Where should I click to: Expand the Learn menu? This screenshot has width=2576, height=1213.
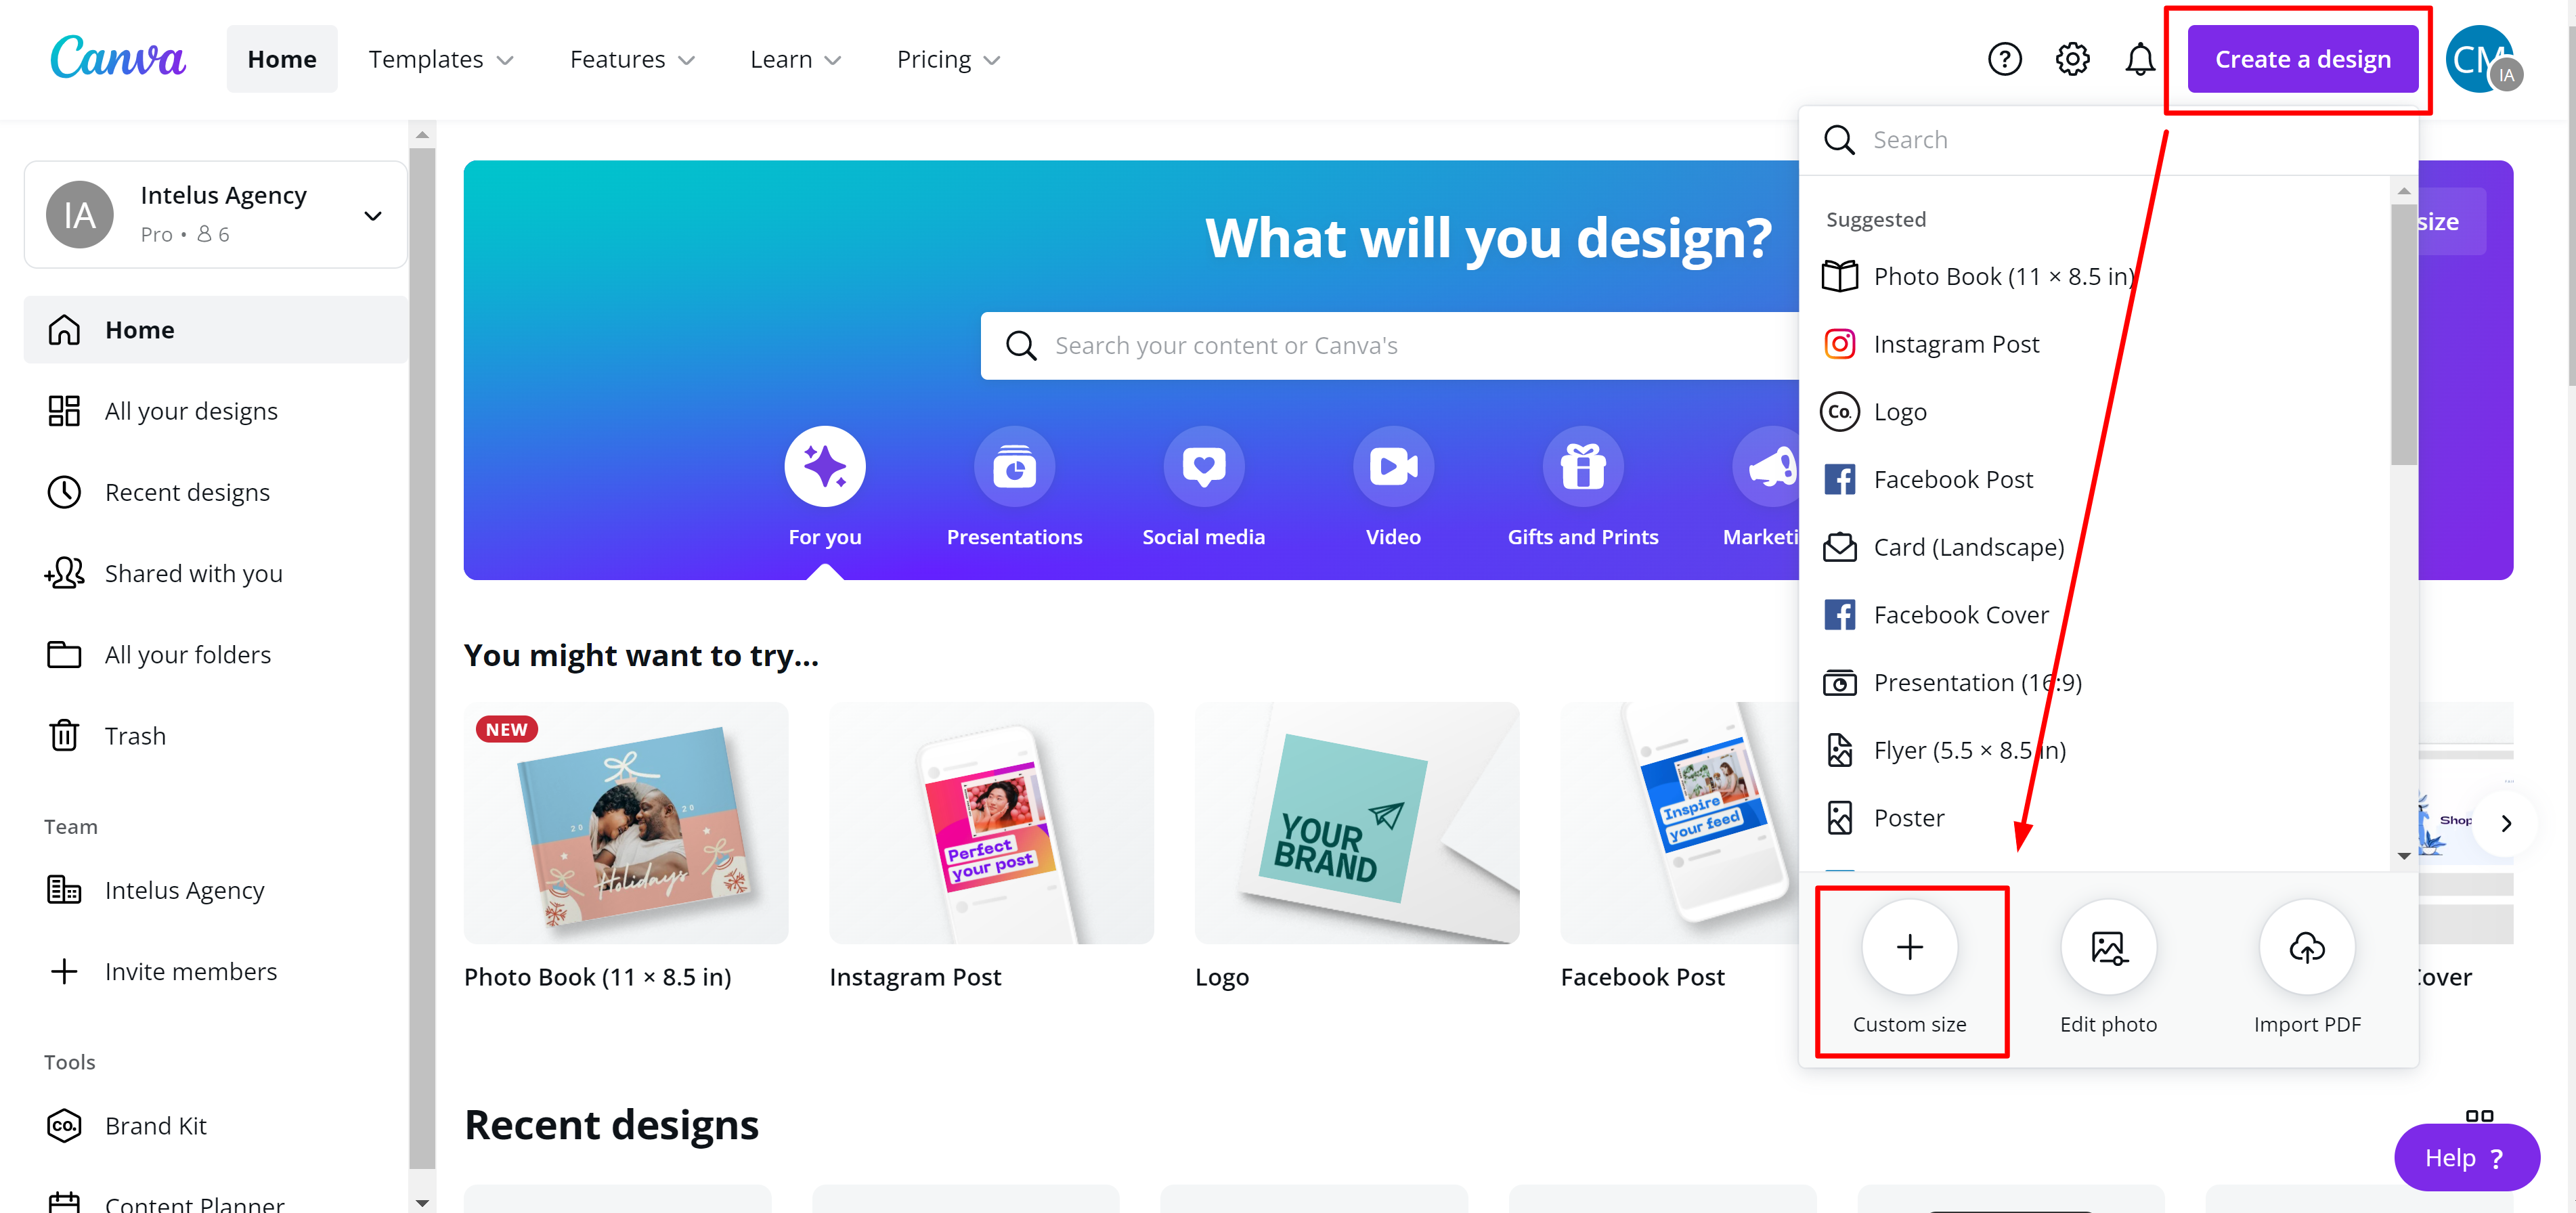[795, 59]
